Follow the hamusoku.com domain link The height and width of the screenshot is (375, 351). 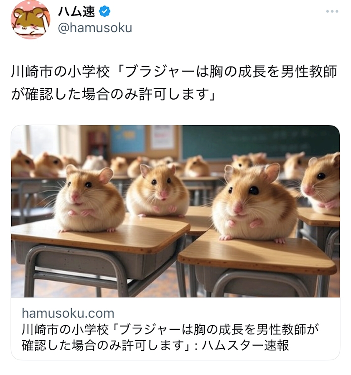pyautogui.click(x=68, y=313)
